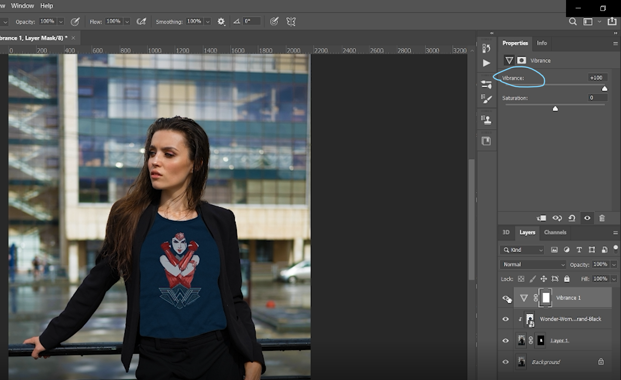The image size is (621, 380).
Task: Open the Brush Settings panel icon
Action: pyautogui.click(x=486, y=84)
